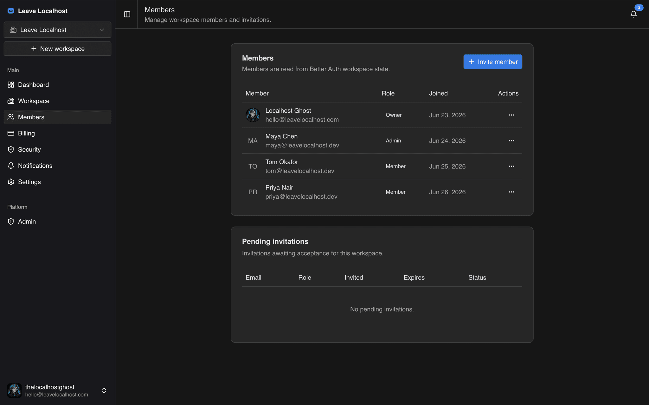This screenshot has width=649, height=405.
Task: Open Notifications in the sidebar
Action: [57, 165]
